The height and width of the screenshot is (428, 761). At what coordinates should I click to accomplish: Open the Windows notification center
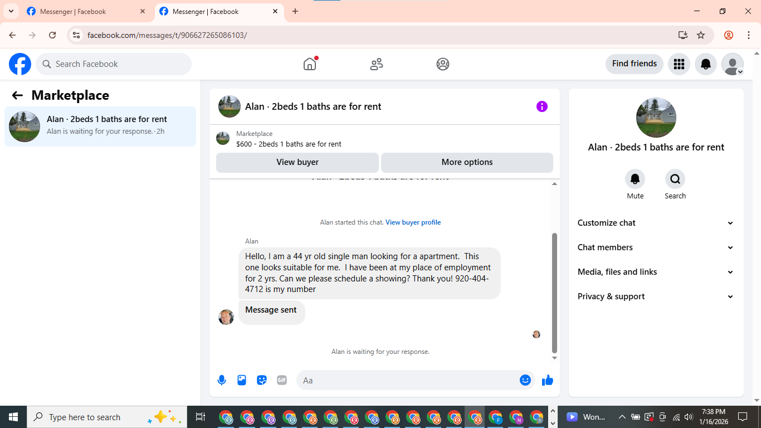[743, 417]
